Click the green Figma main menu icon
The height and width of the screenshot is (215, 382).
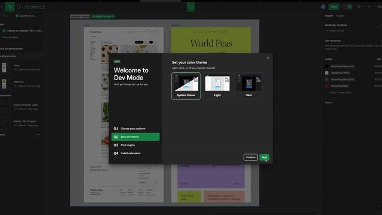[x=10, y=7]
